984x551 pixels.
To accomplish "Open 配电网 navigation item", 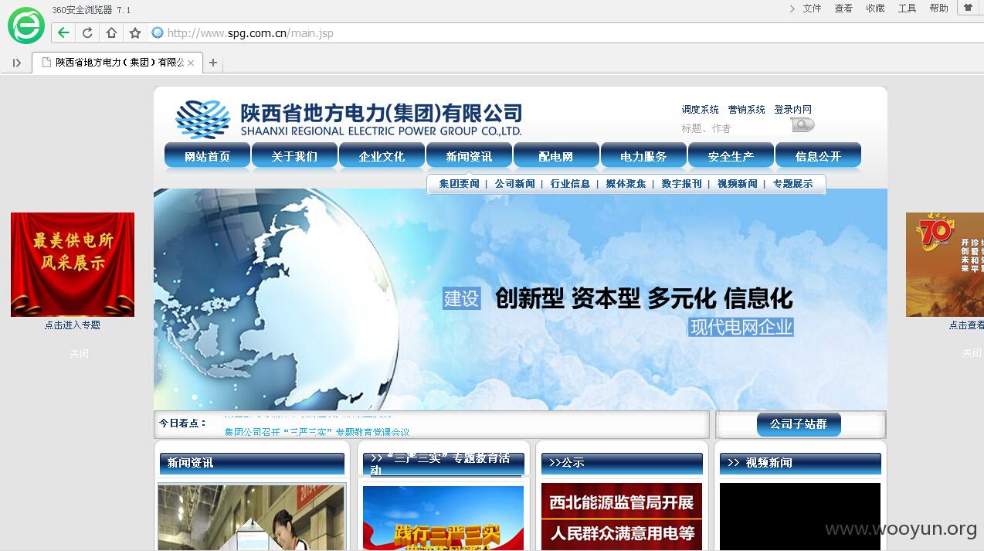I will 556,156.
